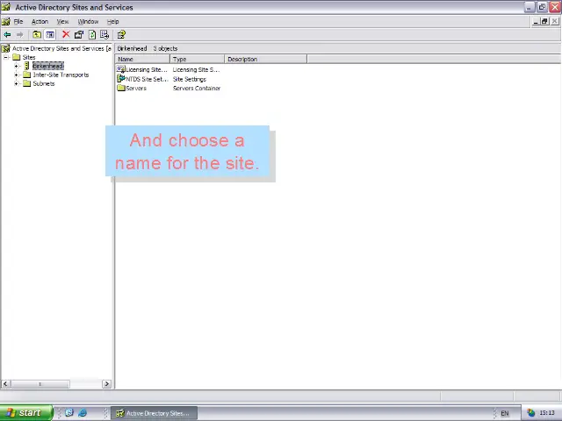Open Properties via the toolbar icon

tap(79, 35)
